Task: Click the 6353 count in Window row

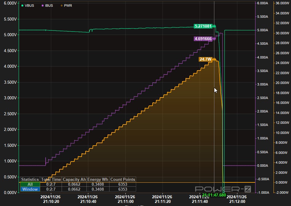Action: click(x=123, y=189)
